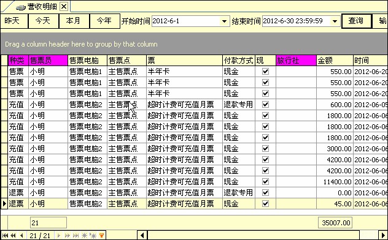The width and height of the screenshot is (388, 240).
Task: Open the orange filter icon
Action: (101, 236)
